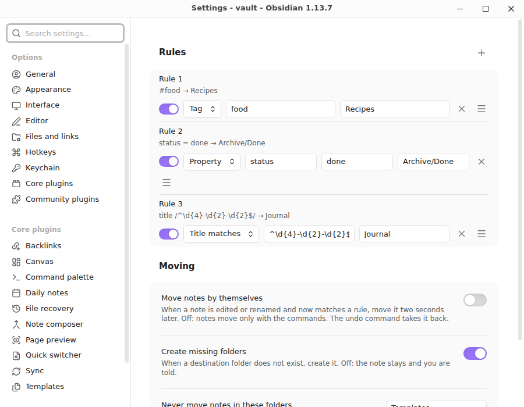Edit the title regex pattern field
The height and width of the screenshot is (407, 524).
coord(309,234)
